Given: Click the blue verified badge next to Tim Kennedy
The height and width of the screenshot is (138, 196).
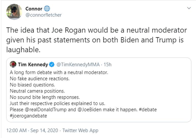Looking at the screenshot, I should 52,64.
